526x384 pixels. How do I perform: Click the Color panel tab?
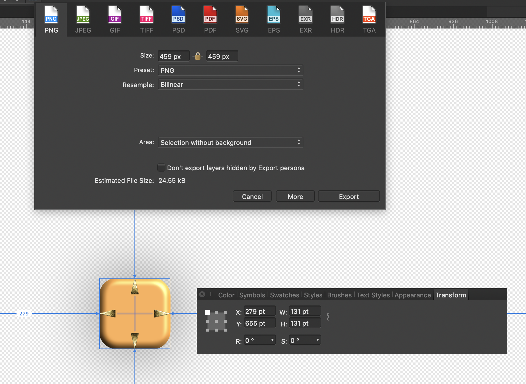coord(226,295)
